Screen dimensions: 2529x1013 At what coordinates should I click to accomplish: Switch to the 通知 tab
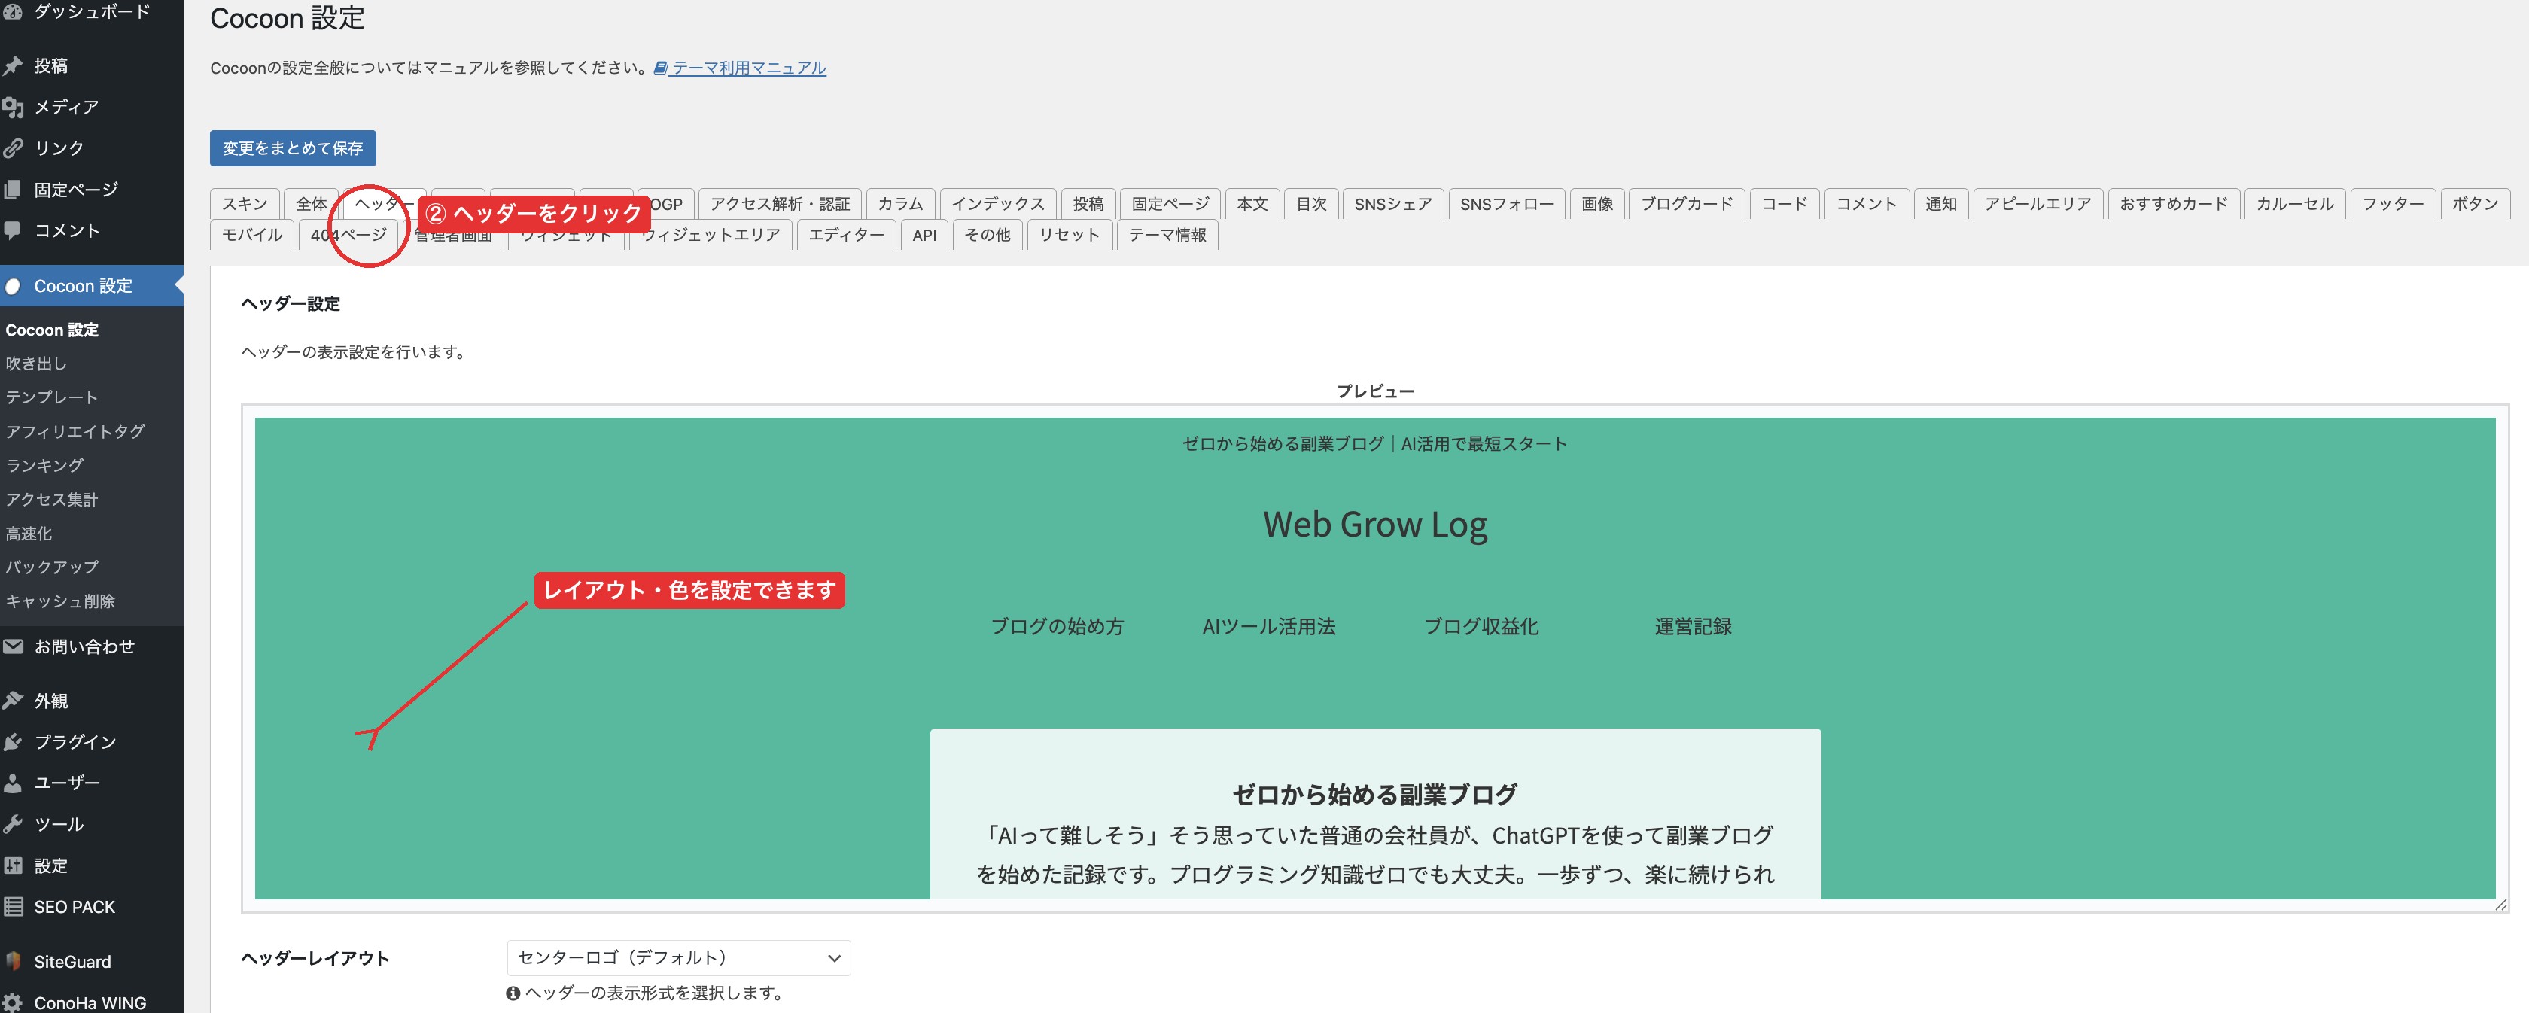1940,204
